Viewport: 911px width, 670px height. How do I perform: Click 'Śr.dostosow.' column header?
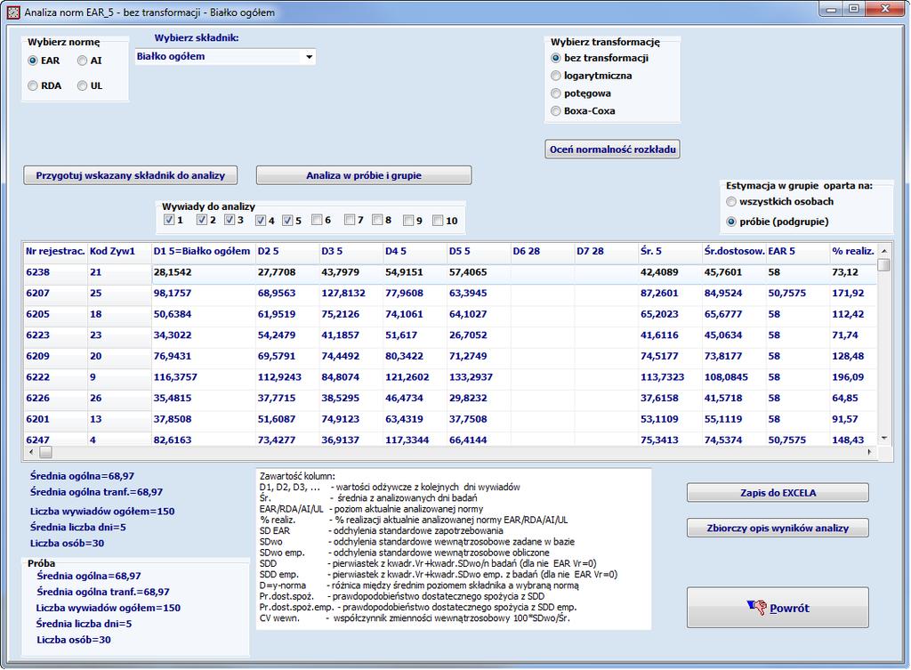734,251
